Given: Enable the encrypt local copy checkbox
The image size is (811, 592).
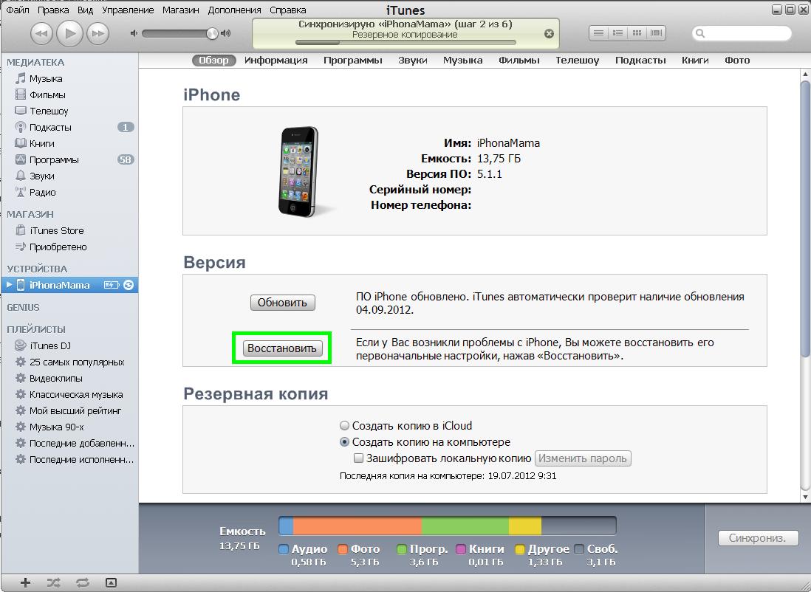Looking at the screenshot, I should point(358,458).
